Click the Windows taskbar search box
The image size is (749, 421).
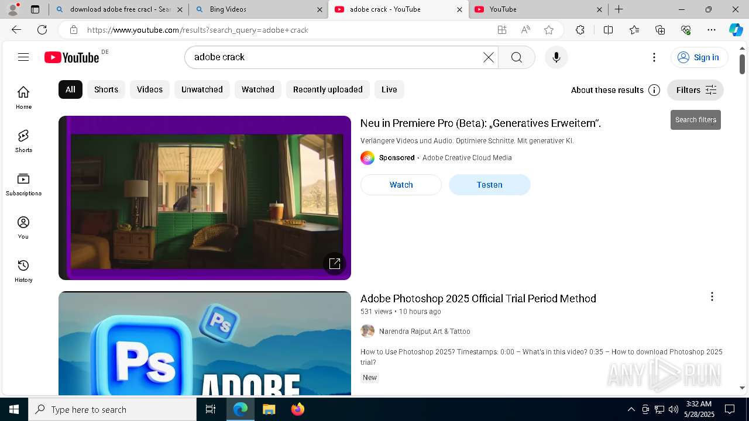112,409
